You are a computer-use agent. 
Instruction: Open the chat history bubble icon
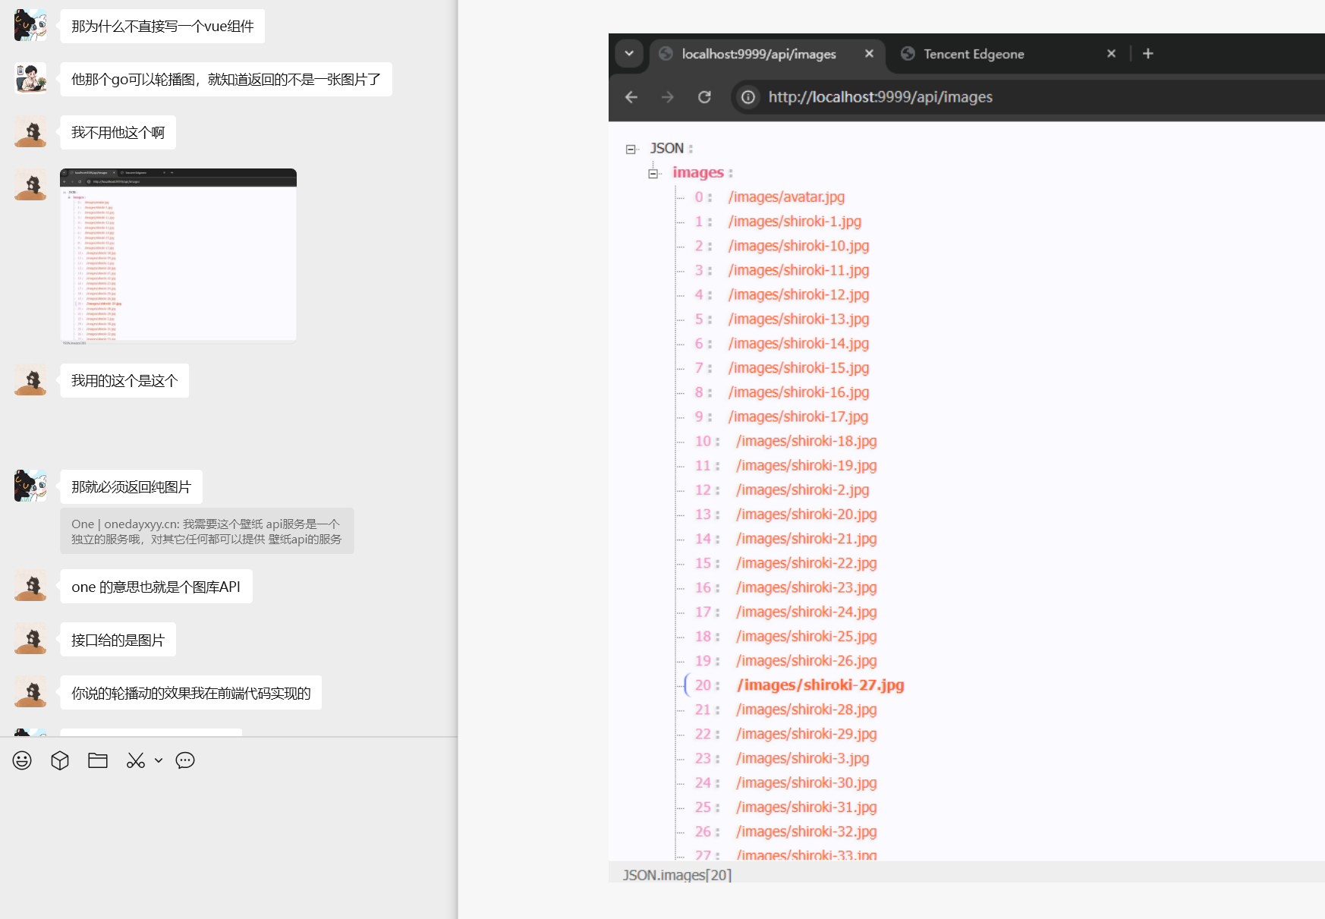point(185,760)
